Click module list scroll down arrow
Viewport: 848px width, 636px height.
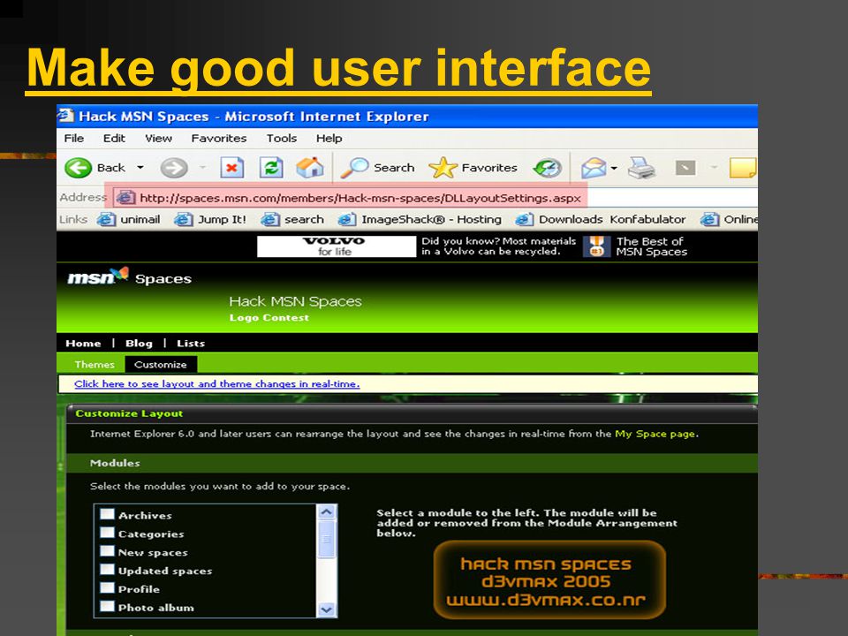point(327,609)
